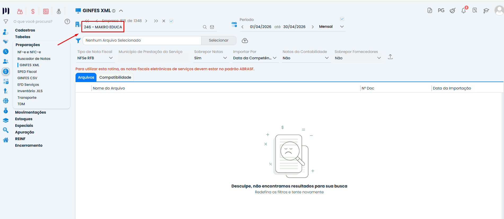Toggle the checkbox next to company navigation
The image size is (504, 219).
click(171, 21)
